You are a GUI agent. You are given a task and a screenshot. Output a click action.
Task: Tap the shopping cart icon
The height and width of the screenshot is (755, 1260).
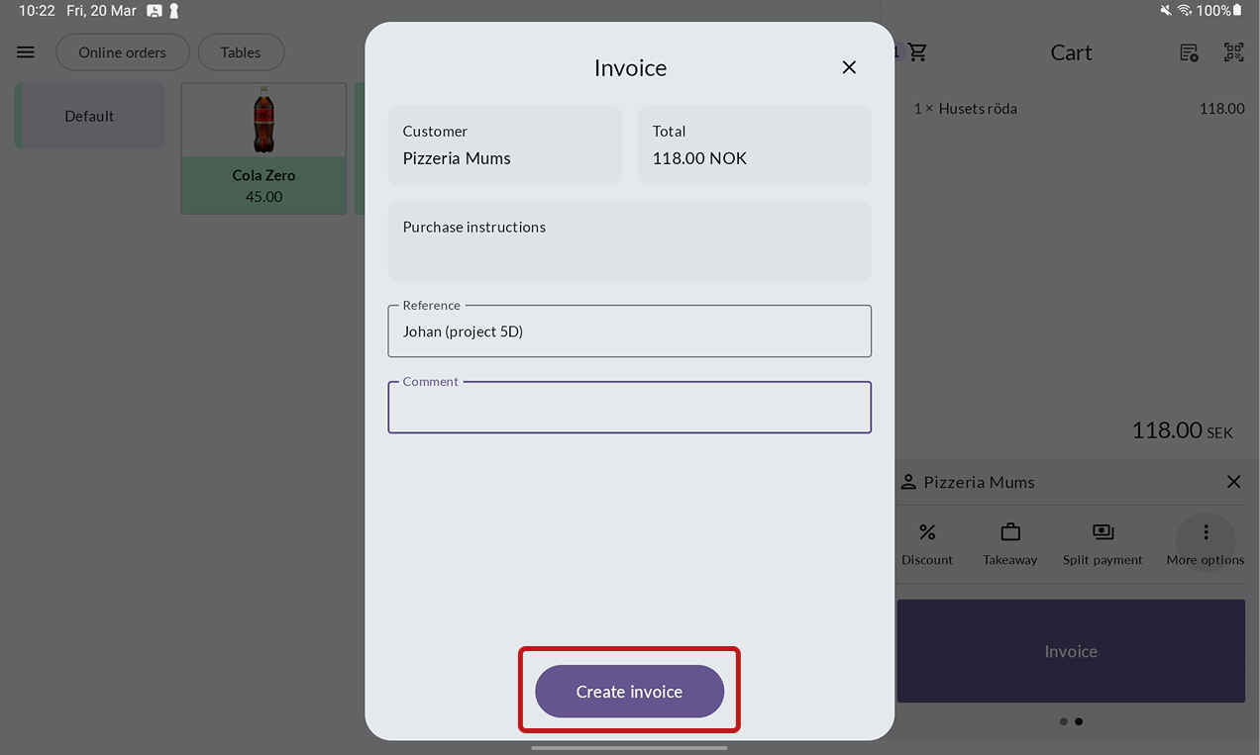917,52
